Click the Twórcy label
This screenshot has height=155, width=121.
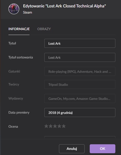pos(14,85)
